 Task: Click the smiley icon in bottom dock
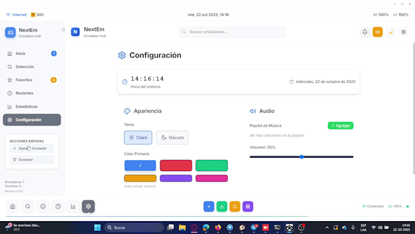point(43,207)
